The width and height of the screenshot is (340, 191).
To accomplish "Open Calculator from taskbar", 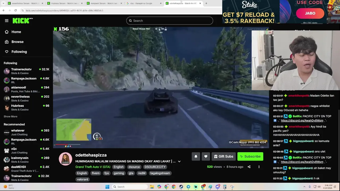I will 225,187.
